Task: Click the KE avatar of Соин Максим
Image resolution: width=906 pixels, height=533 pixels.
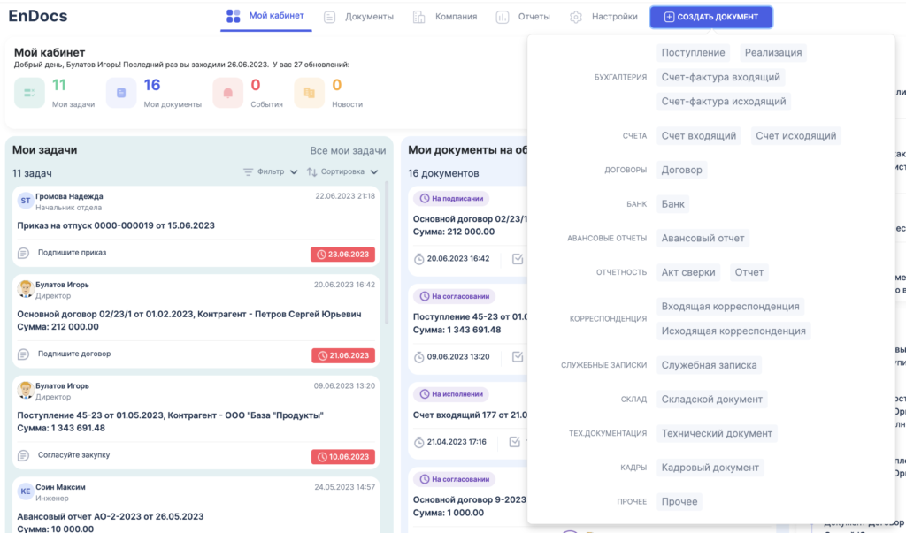Action: 25,491
